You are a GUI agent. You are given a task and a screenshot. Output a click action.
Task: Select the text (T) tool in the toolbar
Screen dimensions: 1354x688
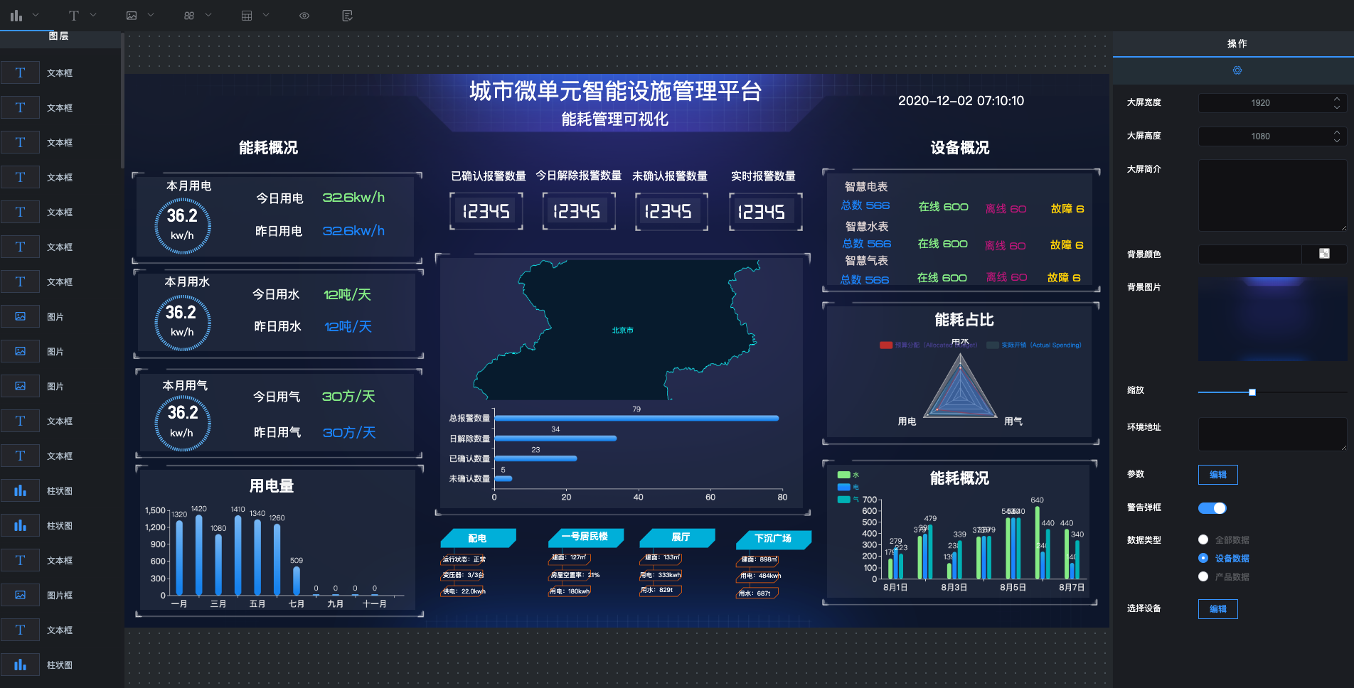(x=73, y=14)
